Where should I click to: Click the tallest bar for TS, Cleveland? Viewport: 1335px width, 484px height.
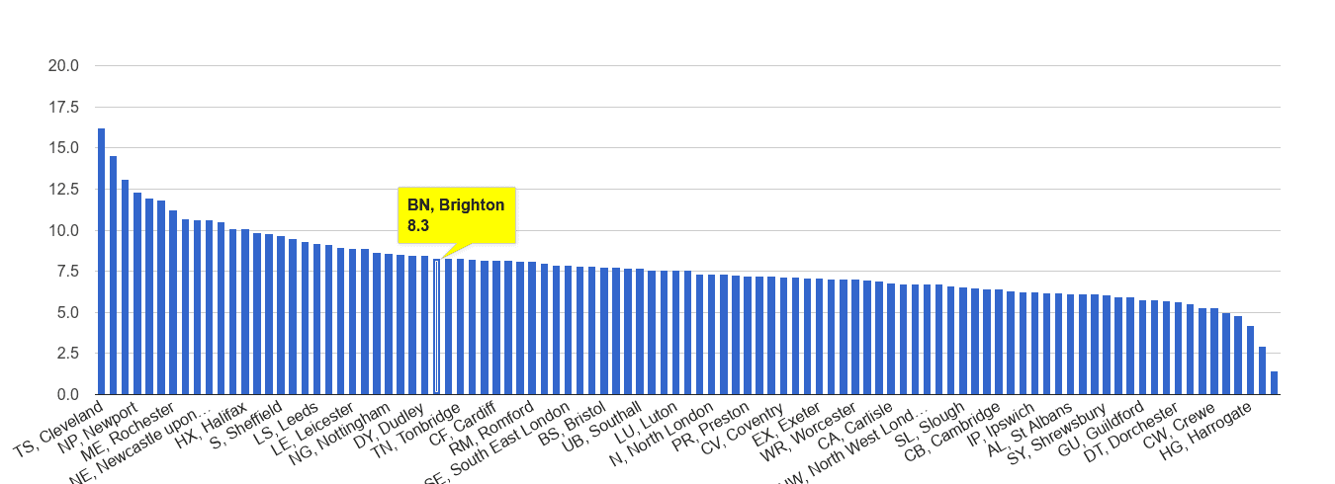[101, 262]
